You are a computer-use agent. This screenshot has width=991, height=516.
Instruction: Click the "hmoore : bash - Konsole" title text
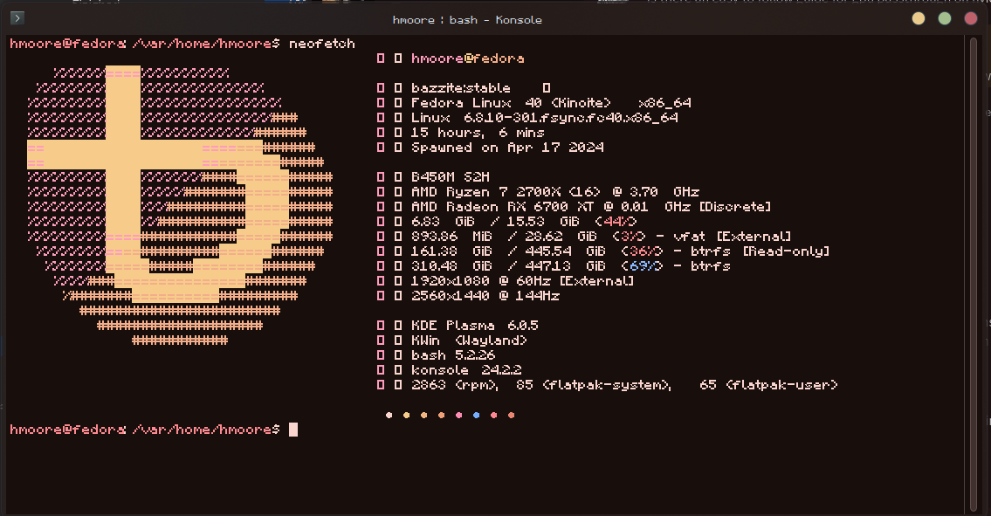(x=467, y=19)
